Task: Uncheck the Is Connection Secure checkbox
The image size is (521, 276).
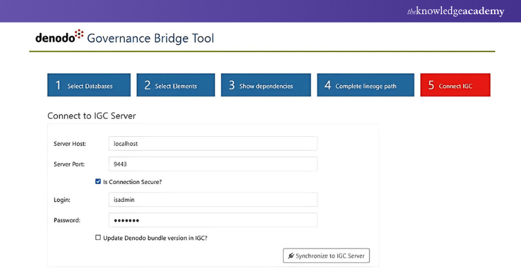Action: [x=98, y=182]
